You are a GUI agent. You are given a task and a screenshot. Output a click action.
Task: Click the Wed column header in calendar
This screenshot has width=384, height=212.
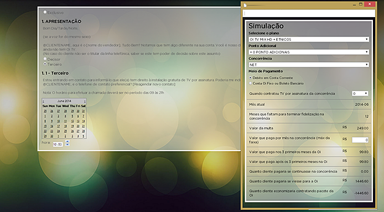coord(65,106)
